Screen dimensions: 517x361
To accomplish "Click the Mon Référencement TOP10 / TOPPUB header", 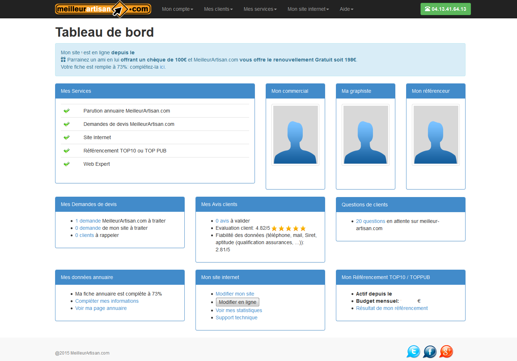I will (401, 277).
